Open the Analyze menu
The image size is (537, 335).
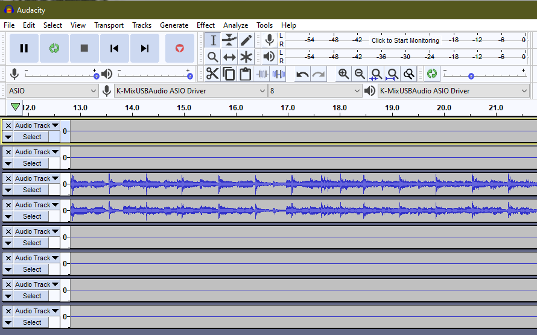(x=236, y=25)
